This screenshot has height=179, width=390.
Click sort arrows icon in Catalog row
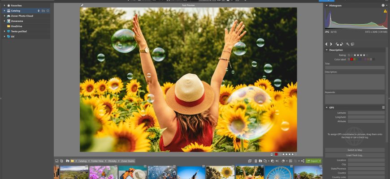pyautogui.click(x=39, y=11)
